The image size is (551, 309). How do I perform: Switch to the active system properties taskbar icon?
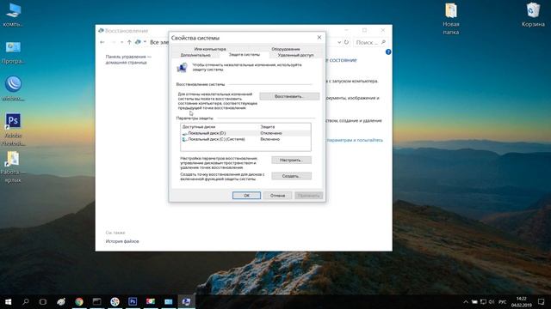click(186, 301)
